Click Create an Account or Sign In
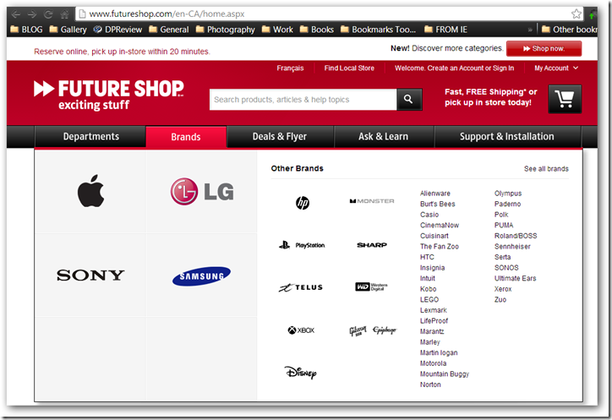Viewport: 612px width, 420px height. [x=471, y=68]
